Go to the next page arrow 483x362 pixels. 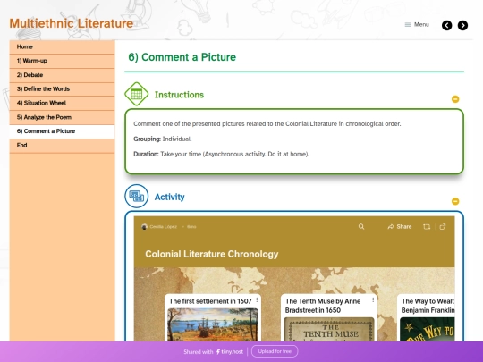462,25
